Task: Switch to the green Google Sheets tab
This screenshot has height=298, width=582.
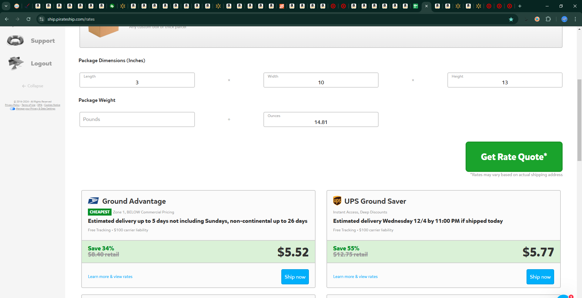Action: [x=416, y=6]
